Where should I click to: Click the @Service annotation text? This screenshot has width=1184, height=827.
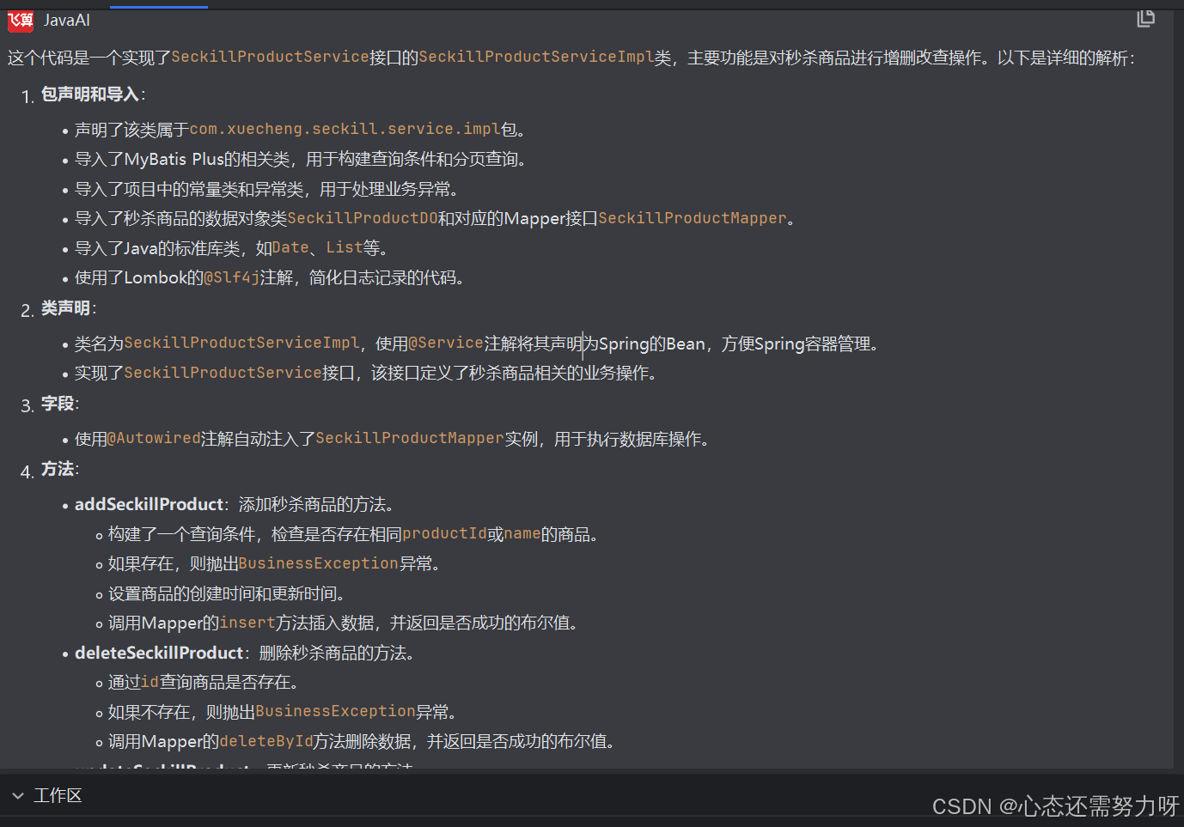(x=446, y=343)
